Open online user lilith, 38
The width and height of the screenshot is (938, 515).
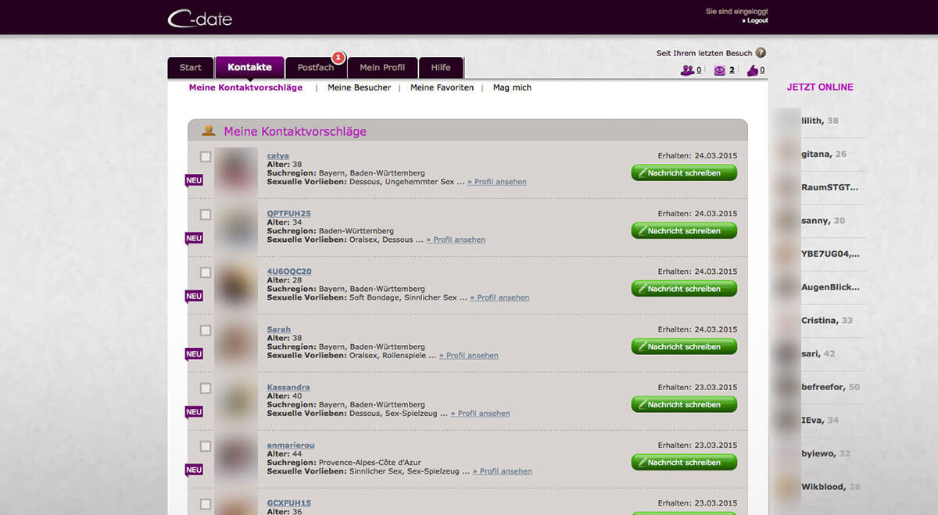point(819,121)
